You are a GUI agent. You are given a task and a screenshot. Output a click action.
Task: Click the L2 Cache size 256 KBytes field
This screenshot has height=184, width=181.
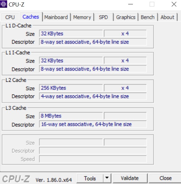pyautogui.click(x=71, y=88)
